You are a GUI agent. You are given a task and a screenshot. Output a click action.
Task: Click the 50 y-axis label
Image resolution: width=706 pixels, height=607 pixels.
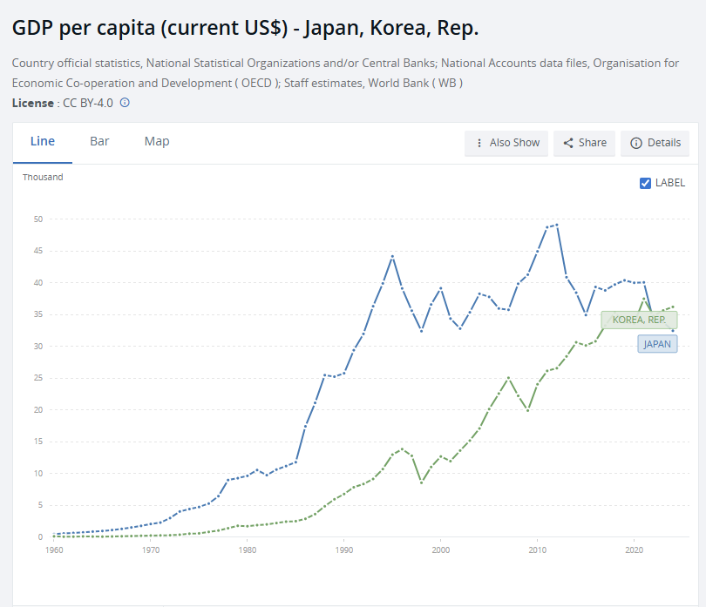pyautogui.click(x=38, y=219)
